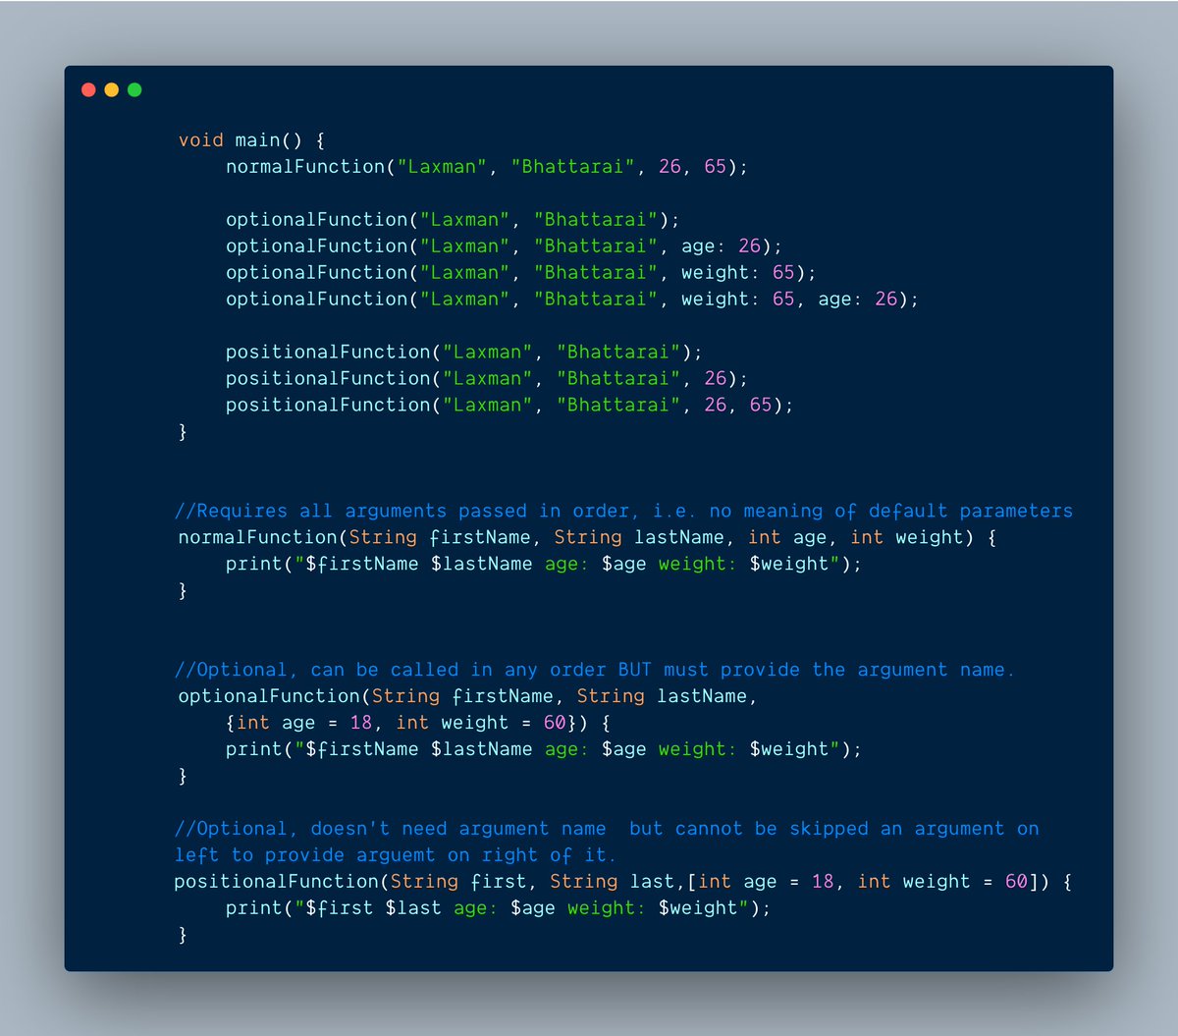The width and height of the screenshot is (1178, 1036).
Task: Click the red traffic light dot
Action: point(89,89)
